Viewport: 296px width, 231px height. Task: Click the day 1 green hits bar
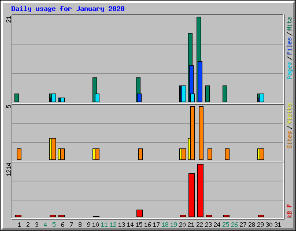coord(17,98)
